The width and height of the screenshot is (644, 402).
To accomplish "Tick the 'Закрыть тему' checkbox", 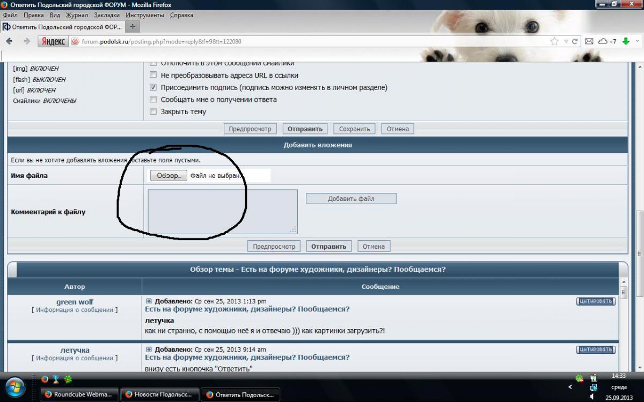I will pos(153,111).
